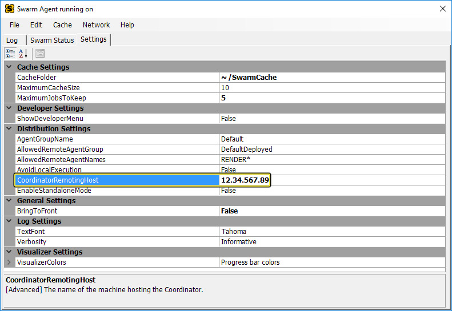The width and height of the screenshot is (452, 311).
Task: Select the EnableStandaloneMode property name
Action: point(117,191)
